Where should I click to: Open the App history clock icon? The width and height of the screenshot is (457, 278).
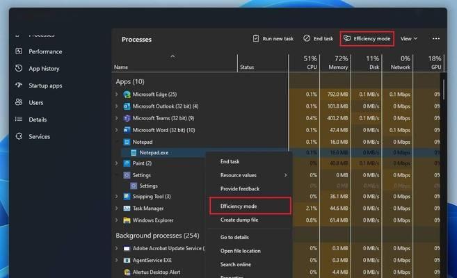pyautogui.click(x=19, y=68)
